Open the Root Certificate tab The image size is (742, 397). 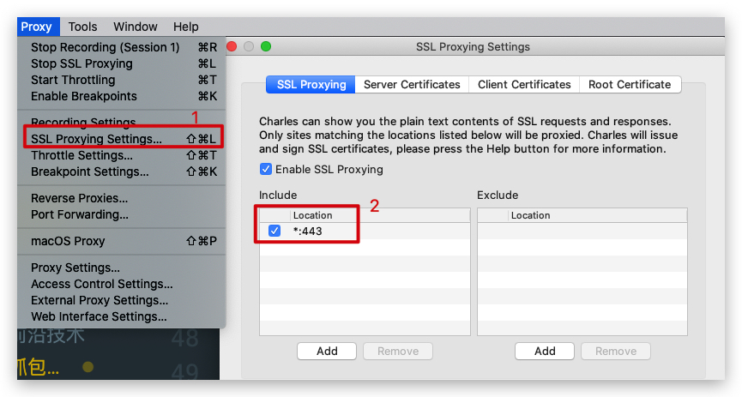coord(630,84)
